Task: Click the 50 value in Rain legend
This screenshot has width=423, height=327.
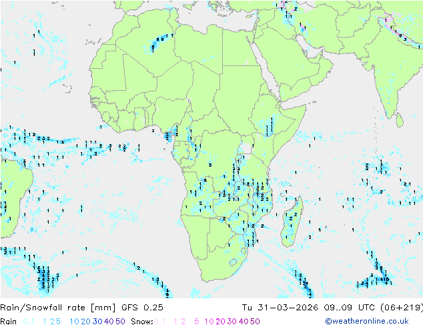Action: [120, 322]
